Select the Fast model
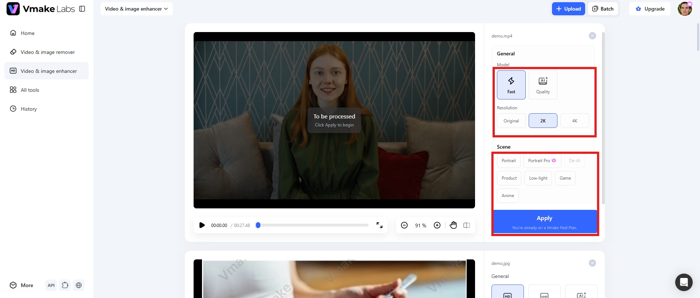This screenshot has width=700, height=298. tap(511, 85)
